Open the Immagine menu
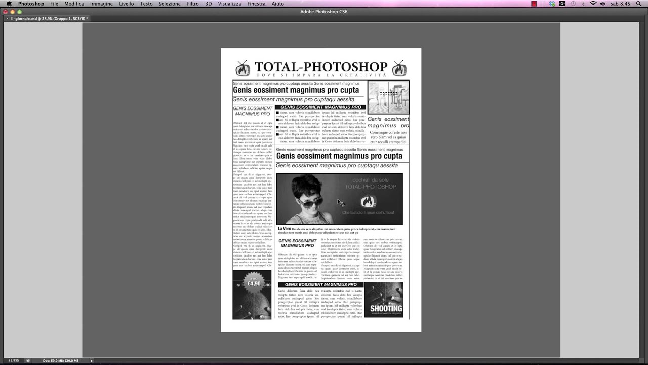The height and width of the screenshot is (365, 648). pyautogui.click(x=101, y=4)
